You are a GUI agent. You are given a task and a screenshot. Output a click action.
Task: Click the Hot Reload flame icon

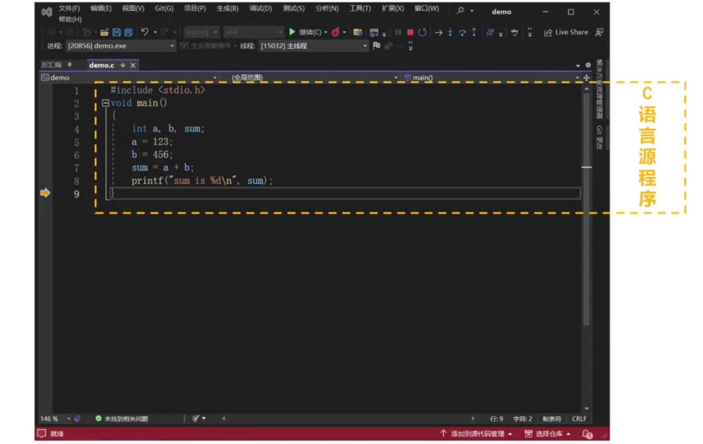[x=335, y=32]
